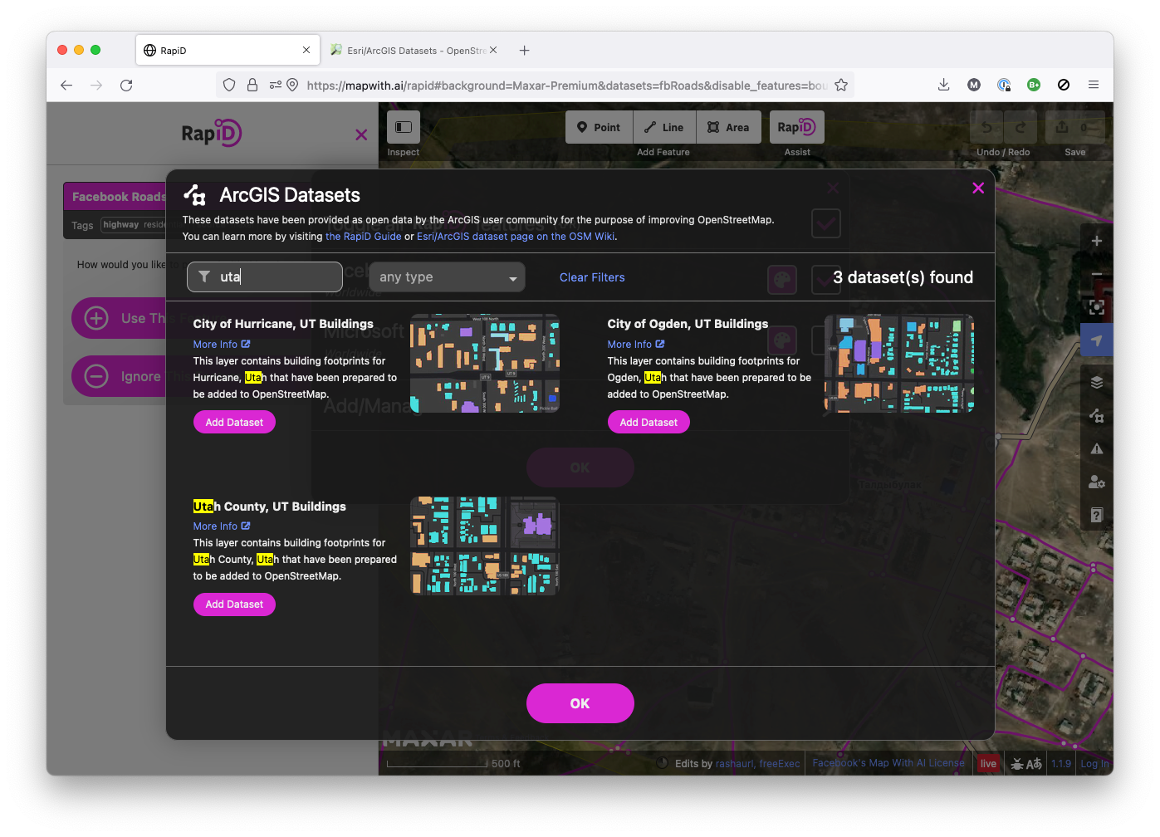The height and width of the screenshot is (837, 1160).
Task: Click the green B+ extension icon in browser toolbar
Action: coord(1034,85)
